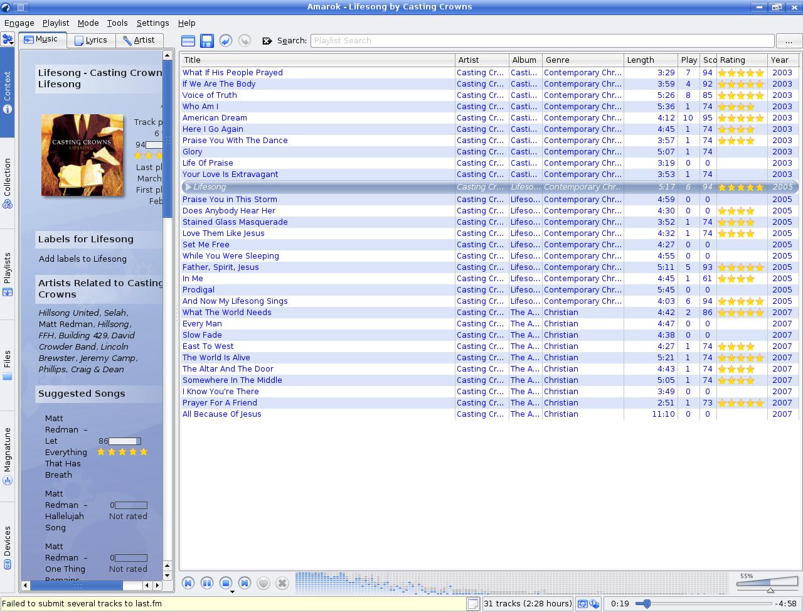
Task: Click suggested song 'Let Everything That Has Breath'
Action: (66, 446)
